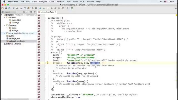Image resolution: width=178 pixels, height=100 pixels.
Task: Click the navigate Back arrow icon
Action: pos(40,8)
